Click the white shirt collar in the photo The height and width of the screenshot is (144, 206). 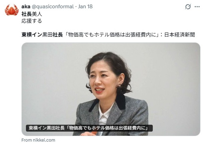(104, 114)
